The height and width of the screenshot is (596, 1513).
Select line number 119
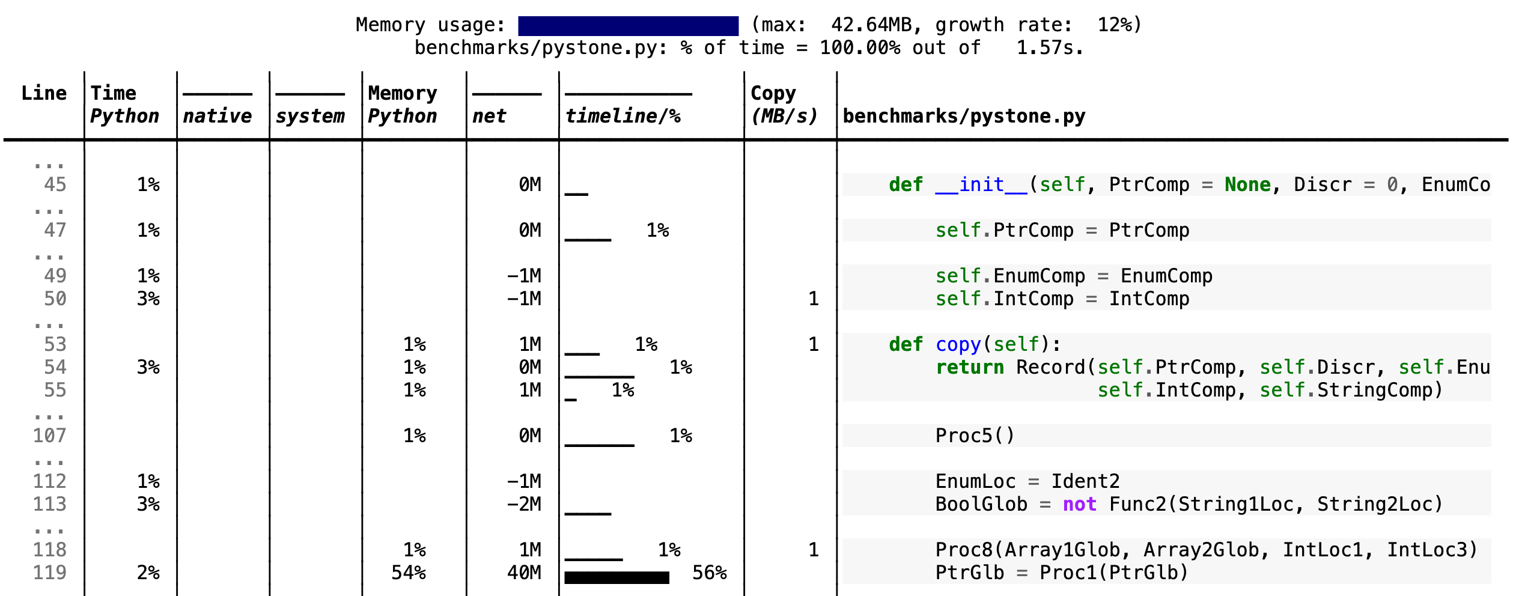point(51,572)
